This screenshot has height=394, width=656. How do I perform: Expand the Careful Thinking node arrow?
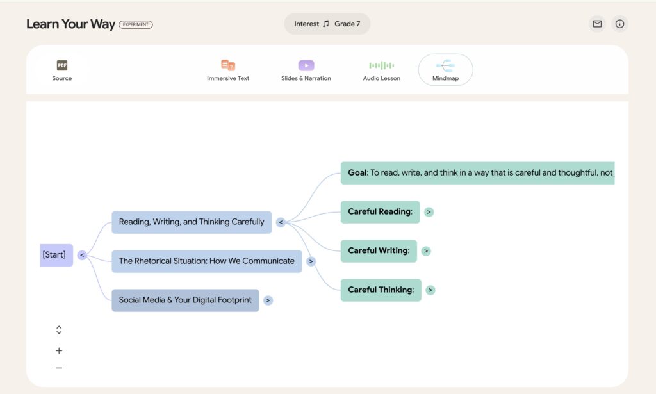click(x=430, y=290)
